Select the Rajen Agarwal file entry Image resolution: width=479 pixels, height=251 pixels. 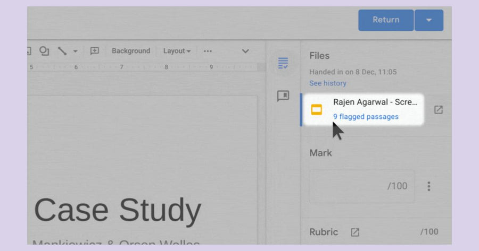362,110
